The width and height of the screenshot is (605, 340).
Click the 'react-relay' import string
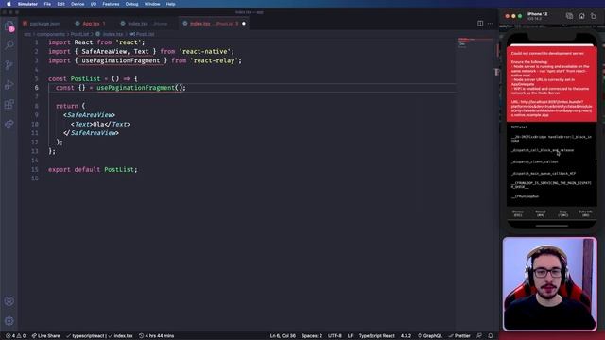tap(214, 60)
